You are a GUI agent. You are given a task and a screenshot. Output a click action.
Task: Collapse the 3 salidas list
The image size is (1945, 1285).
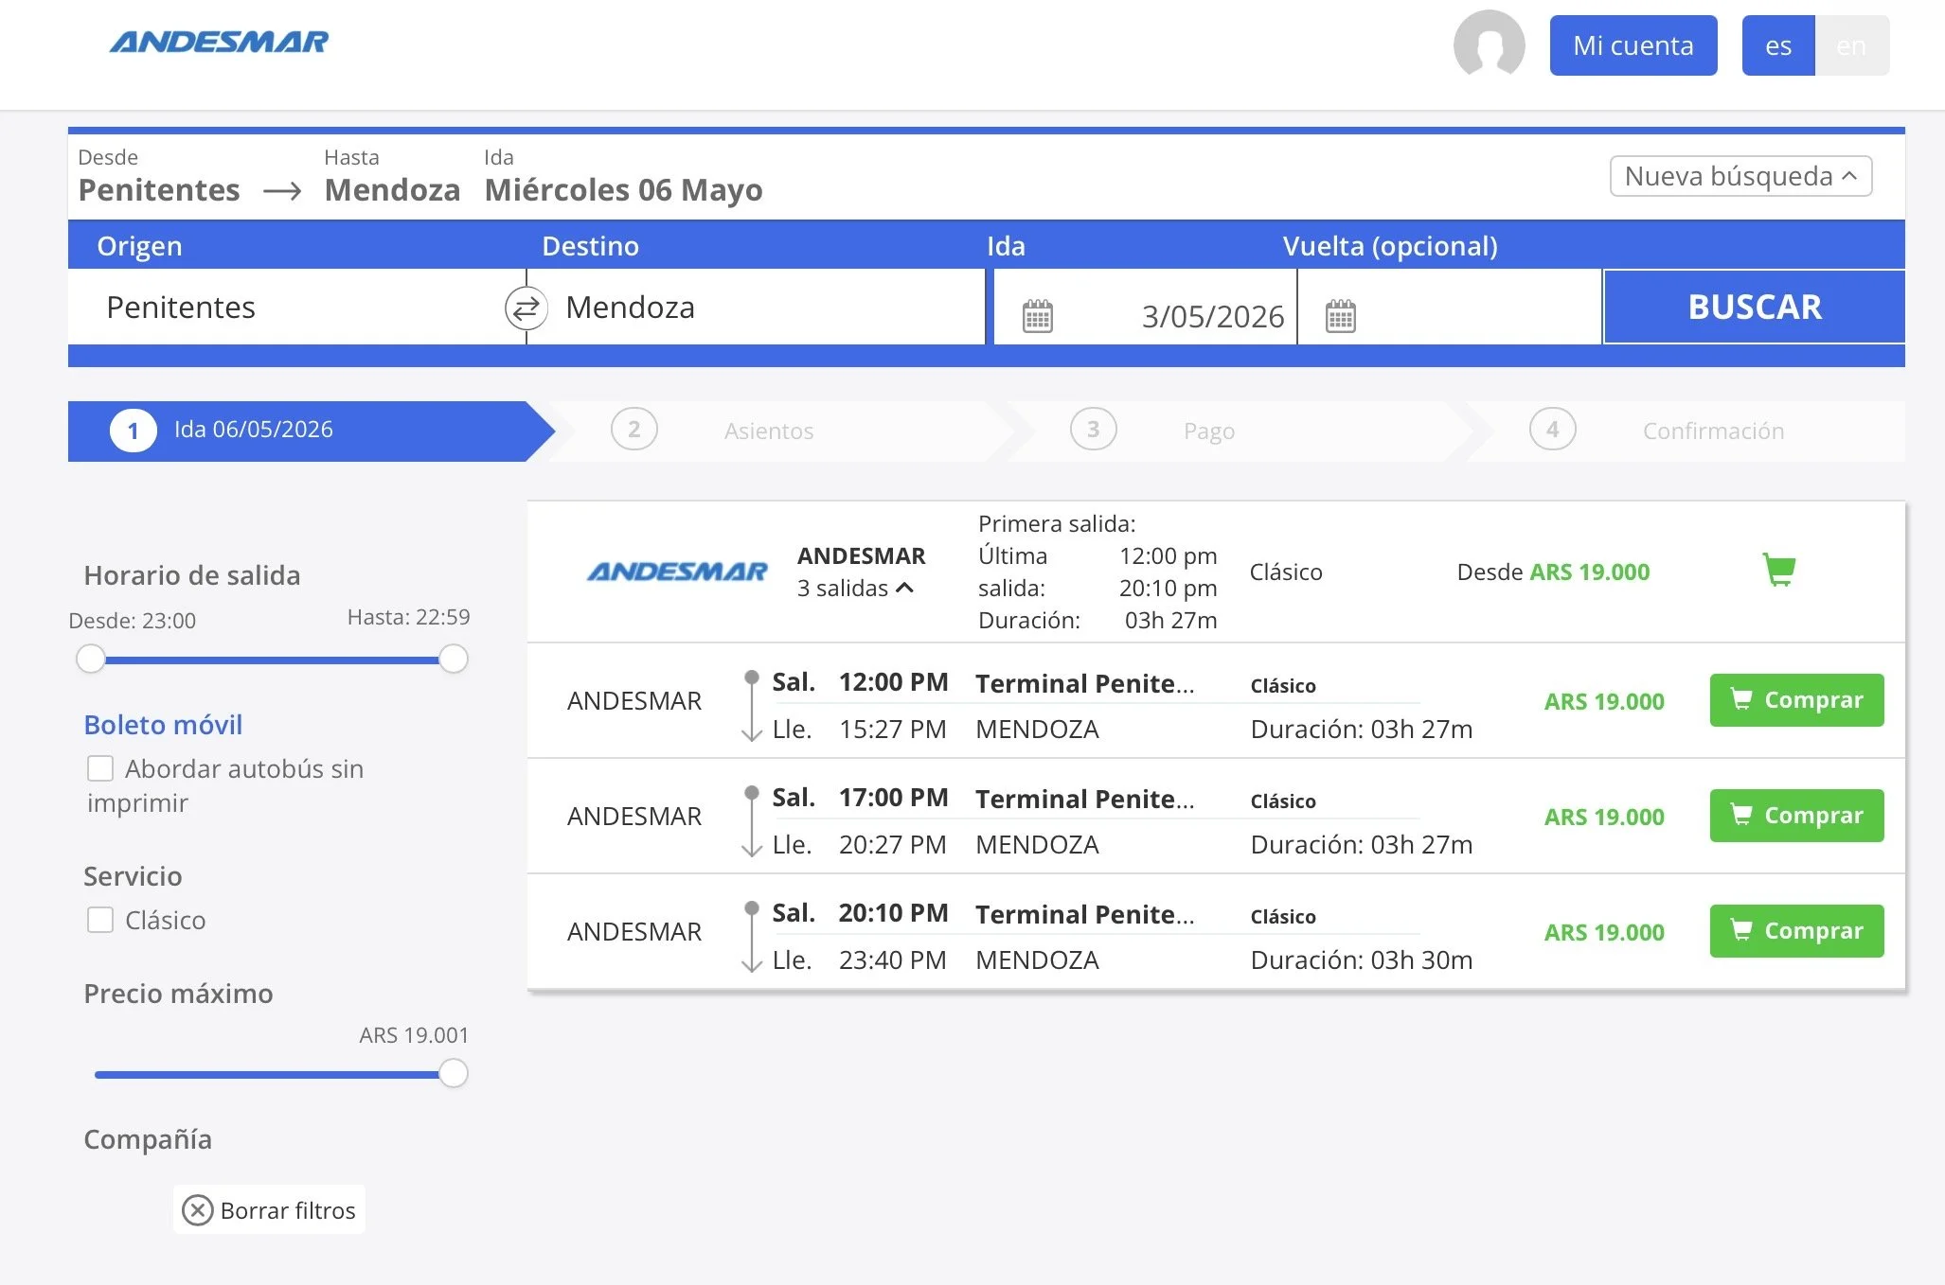(x=855, y=589)
